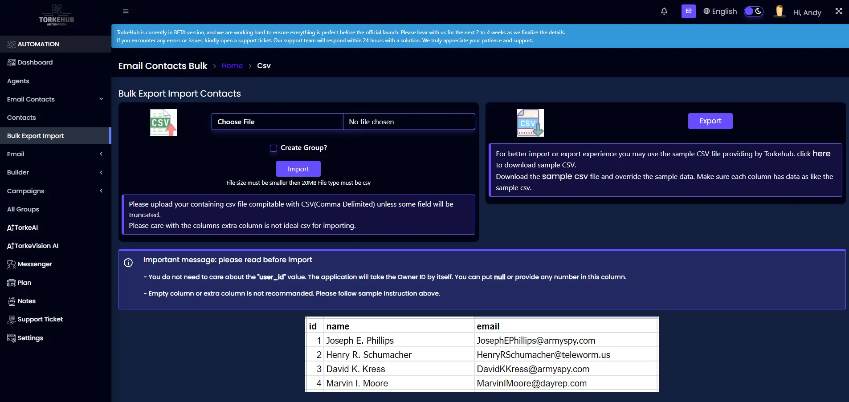Click the envelope messages icon
849x402 pixels.
(x=688, y=11)
